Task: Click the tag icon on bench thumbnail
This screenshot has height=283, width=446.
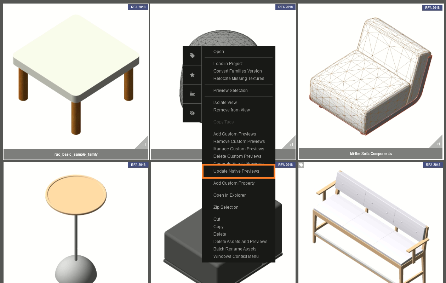Action: pos(301,165)
